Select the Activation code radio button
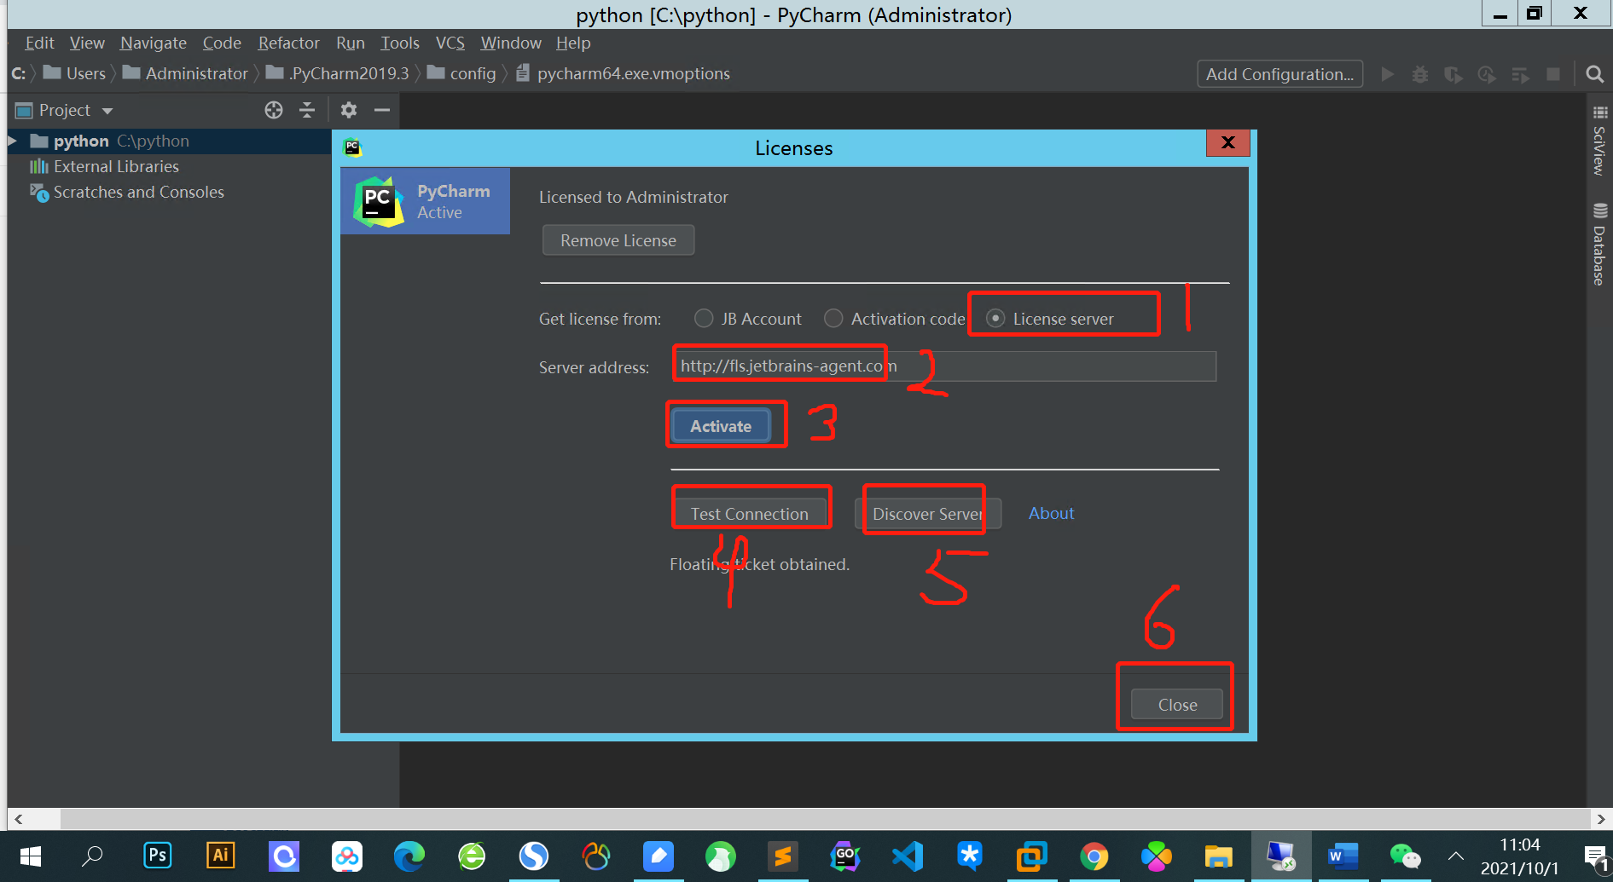Image resolution: width=1613 pixels, height=882 pixels. (833, 319)
